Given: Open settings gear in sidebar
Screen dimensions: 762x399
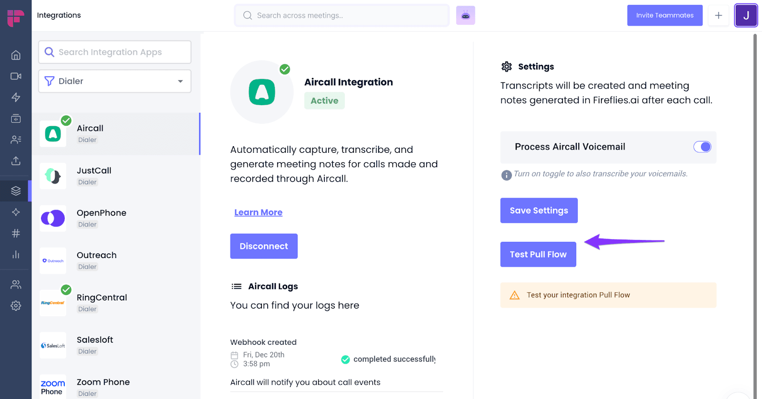Looking at the screenshot, I should tap(16, 306).
